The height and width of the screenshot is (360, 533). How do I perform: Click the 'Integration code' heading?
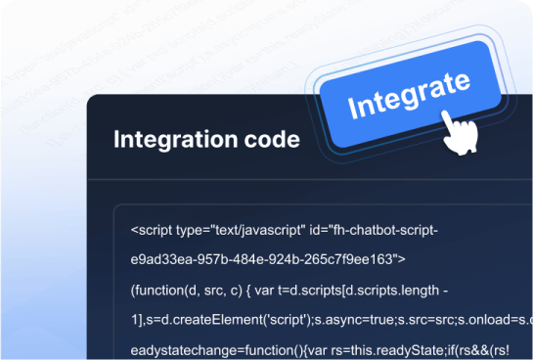206,139
